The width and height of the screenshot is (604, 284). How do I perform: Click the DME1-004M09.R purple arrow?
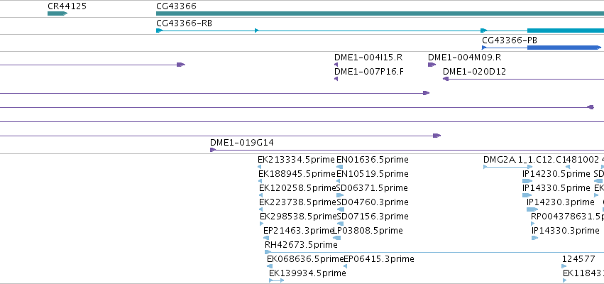point(432,65)
